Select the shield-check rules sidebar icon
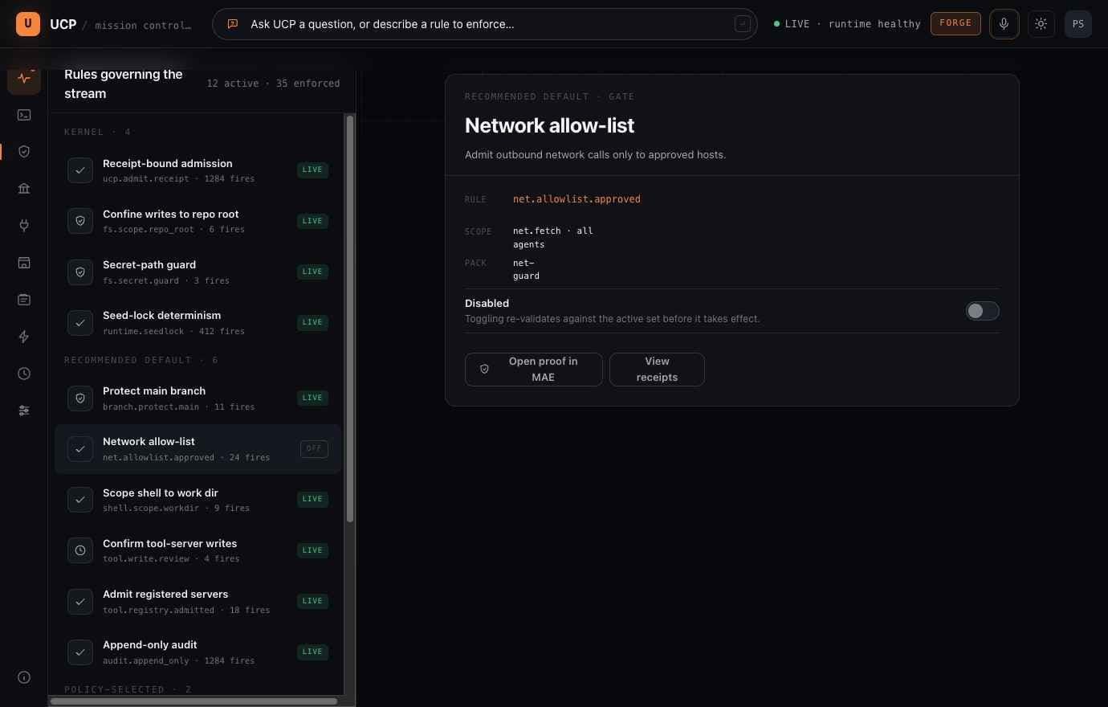This screenshot has height=707, width=1108. (x=24, y=152)
